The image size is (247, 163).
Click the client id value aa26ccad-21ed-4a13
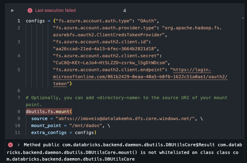pyautogui.click(x=105, y=49)
